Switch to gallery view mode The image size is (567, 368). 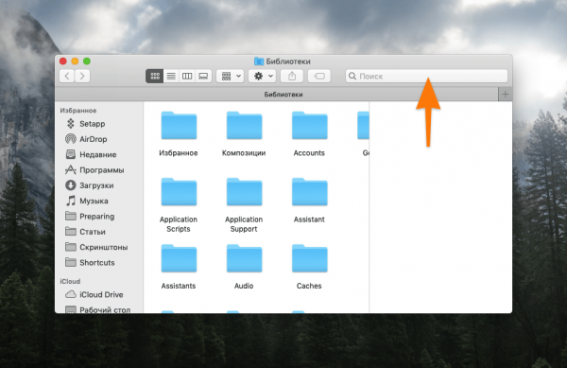203,76
